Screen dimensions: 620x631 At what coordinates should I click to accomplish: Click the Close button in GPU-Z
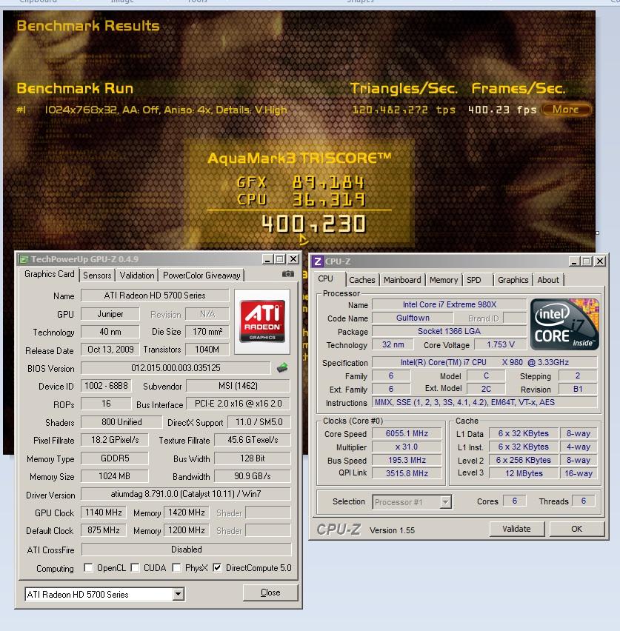(x=270, y=592)
